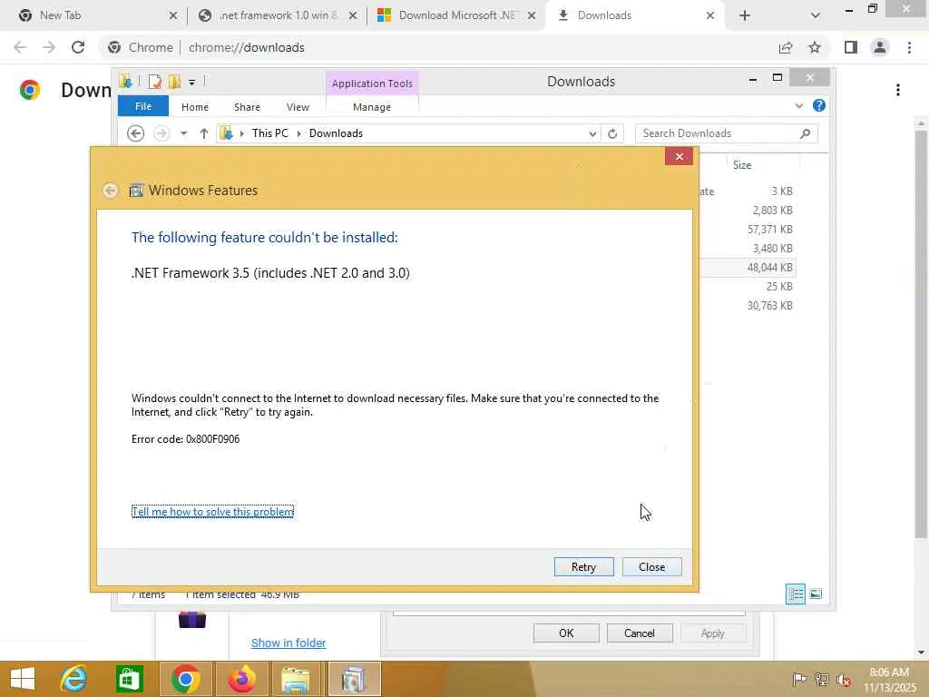The width and height of the screenshot is (929, 697).
Task: Open the Home ribbon tab
Action: [x=195, y=107]
